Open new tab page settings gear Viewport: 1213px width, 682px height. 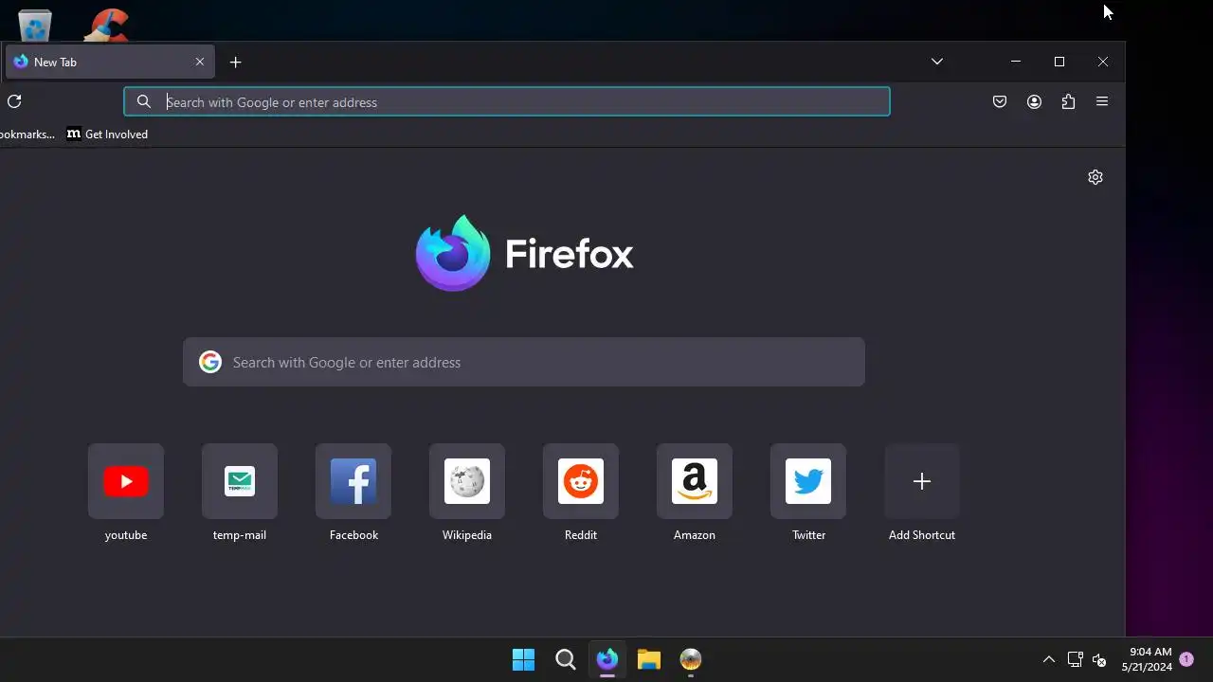coord(1095,177)
